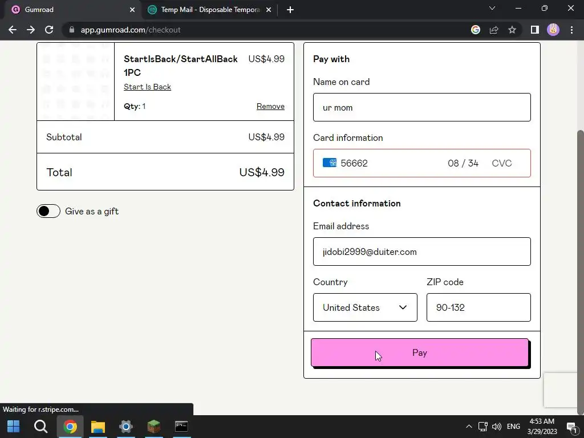Click the Subtotal US$4.99 amount
Screen dimensions: 584x438
pyautogui.click(x=266, y=137)
